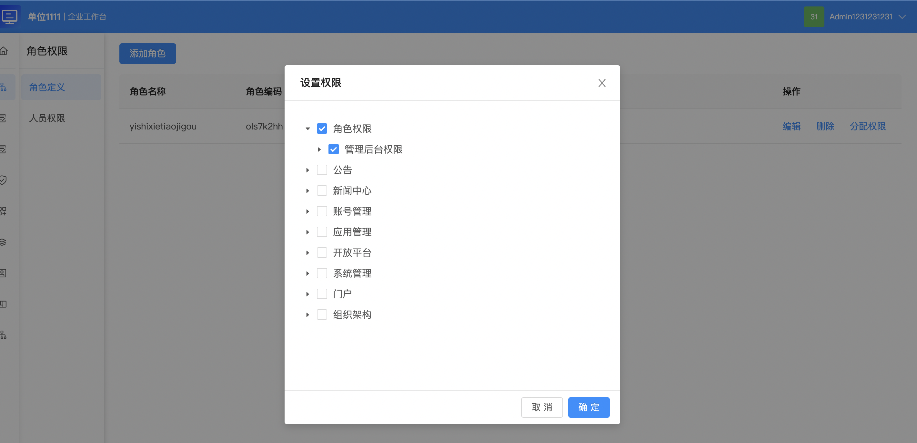Image resolution: width=917 pixels, height=443 pixels.
Task: Check the 应用管理 checkbox
Action: (x=322, y=232)
